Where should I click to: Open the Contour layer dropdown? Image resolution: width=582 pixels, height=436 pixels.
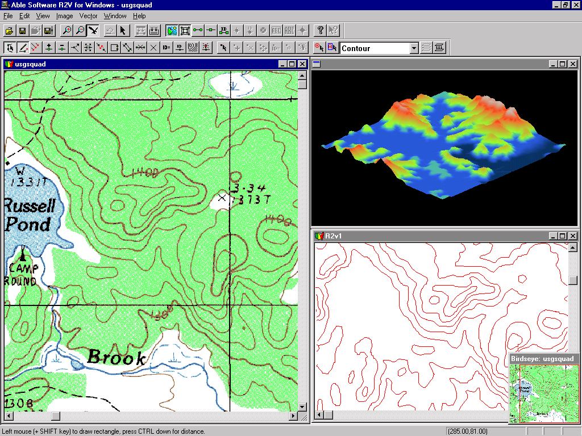[414, 48]
